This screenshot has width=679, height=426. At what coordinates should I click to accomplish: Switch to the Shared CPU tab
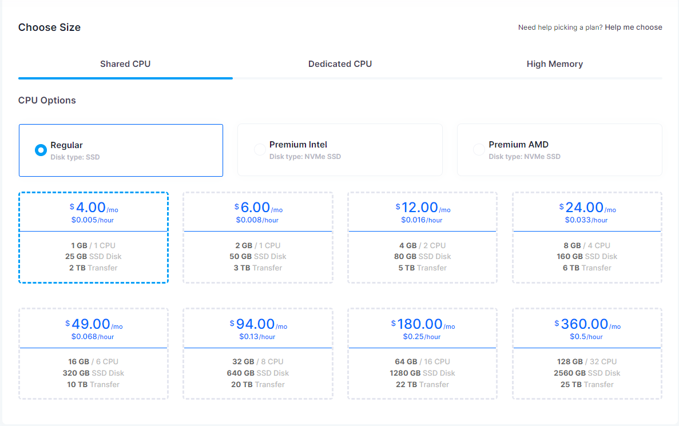tap(125, 64)
